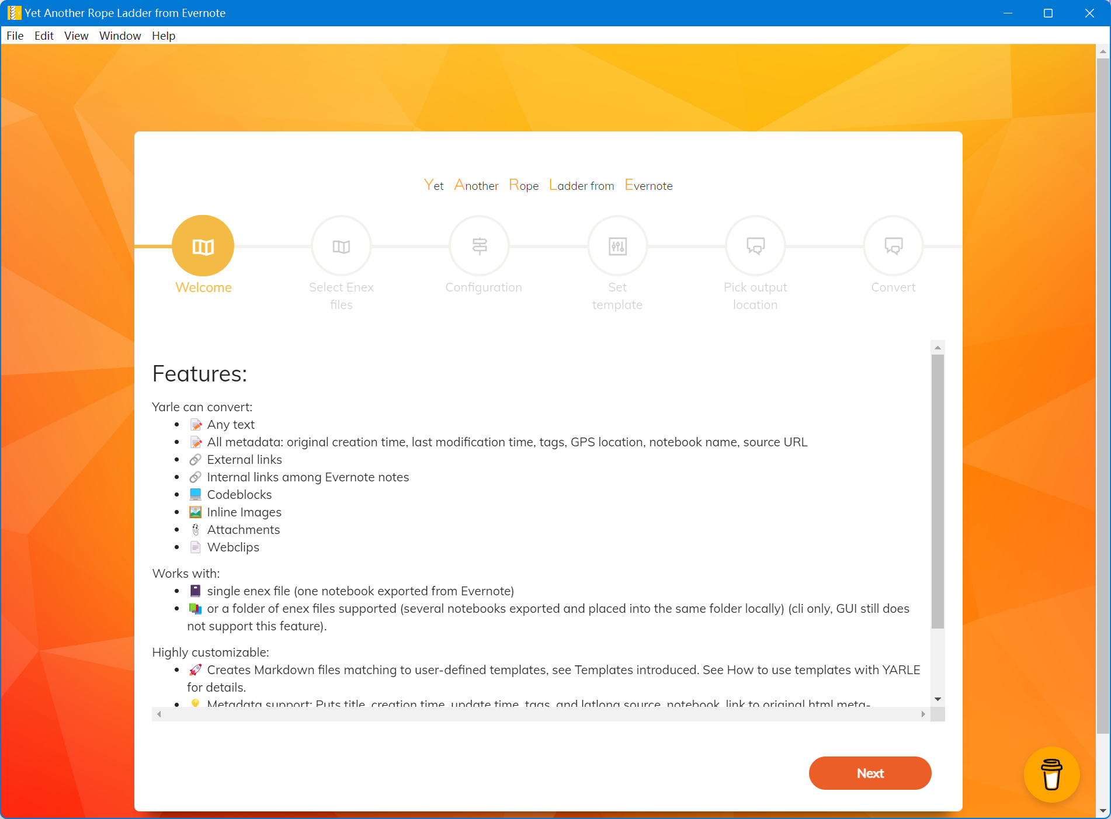1111x819 pixels.
Task: Click the 'Works with:' text
Action: click(x=186, y=574)
